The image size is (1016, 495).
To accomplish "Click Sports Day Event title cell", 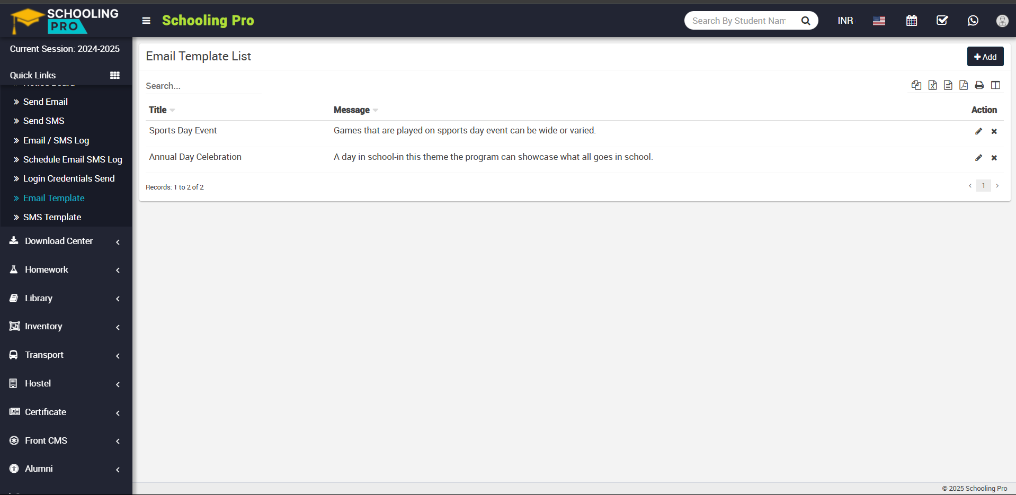I will (183, 130).
